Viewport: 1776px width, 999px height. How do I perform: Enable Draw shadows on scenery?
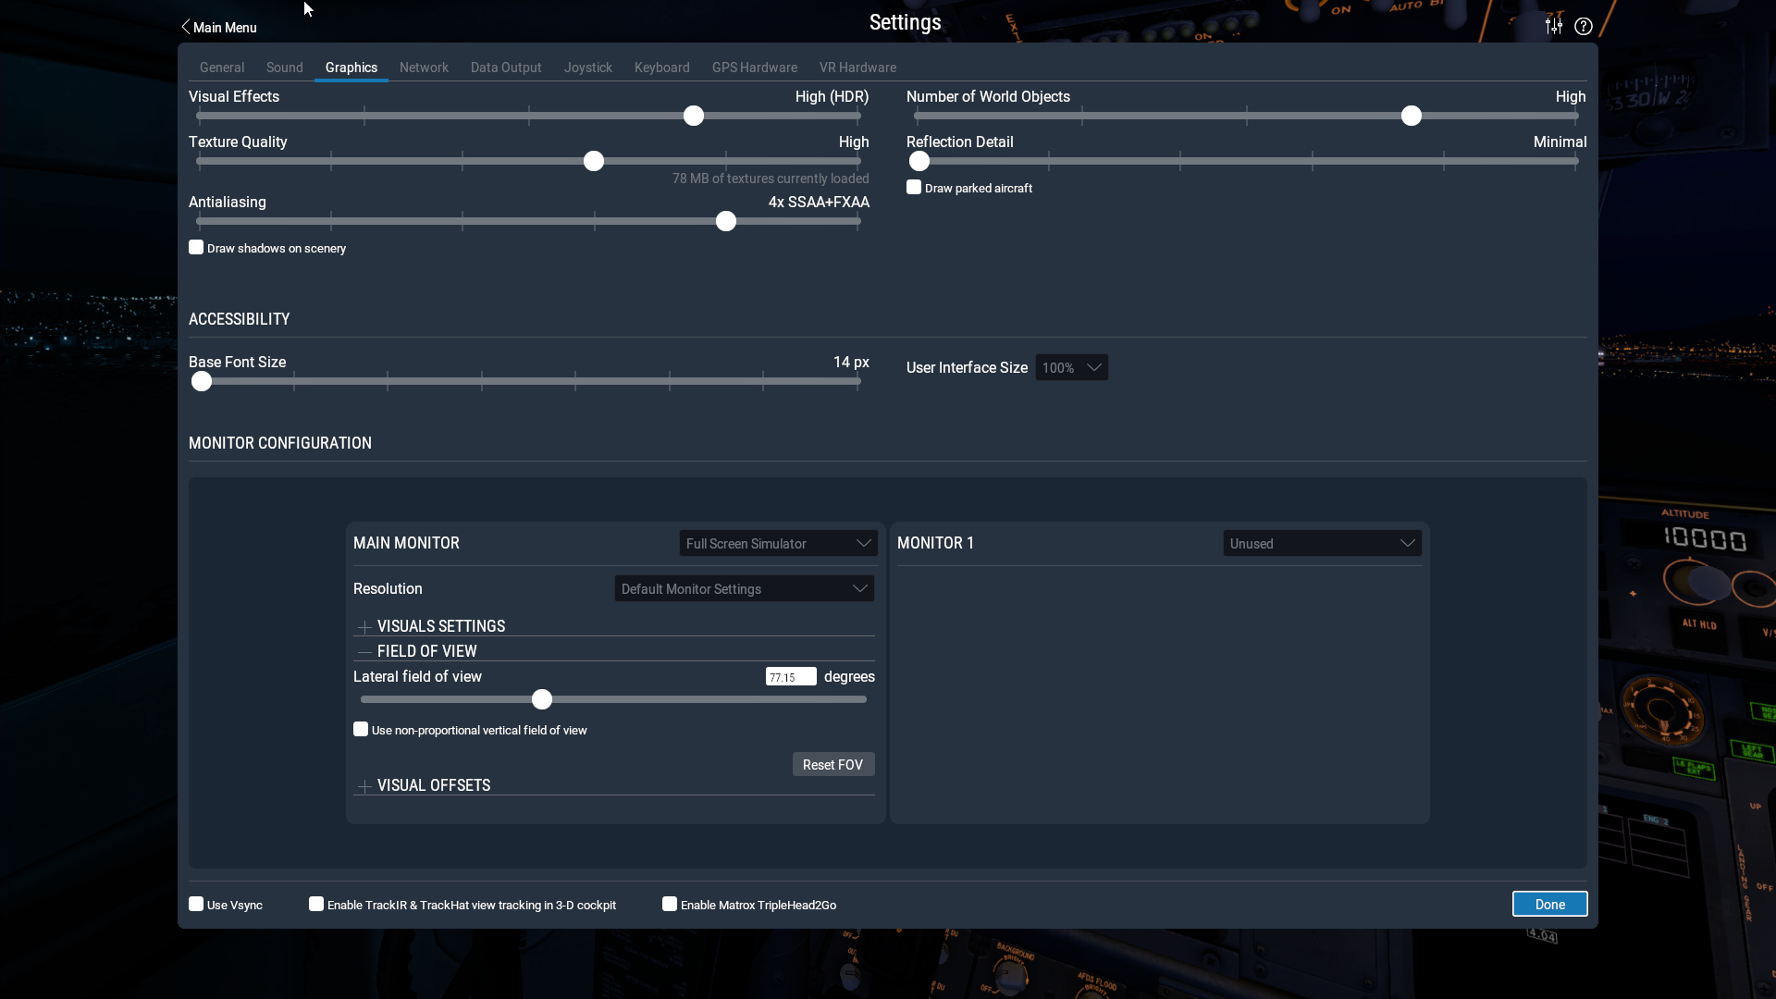(196, 248)
